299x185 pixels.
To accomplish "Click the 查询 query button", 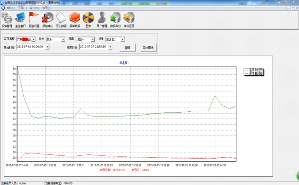I will pos(127,48).
